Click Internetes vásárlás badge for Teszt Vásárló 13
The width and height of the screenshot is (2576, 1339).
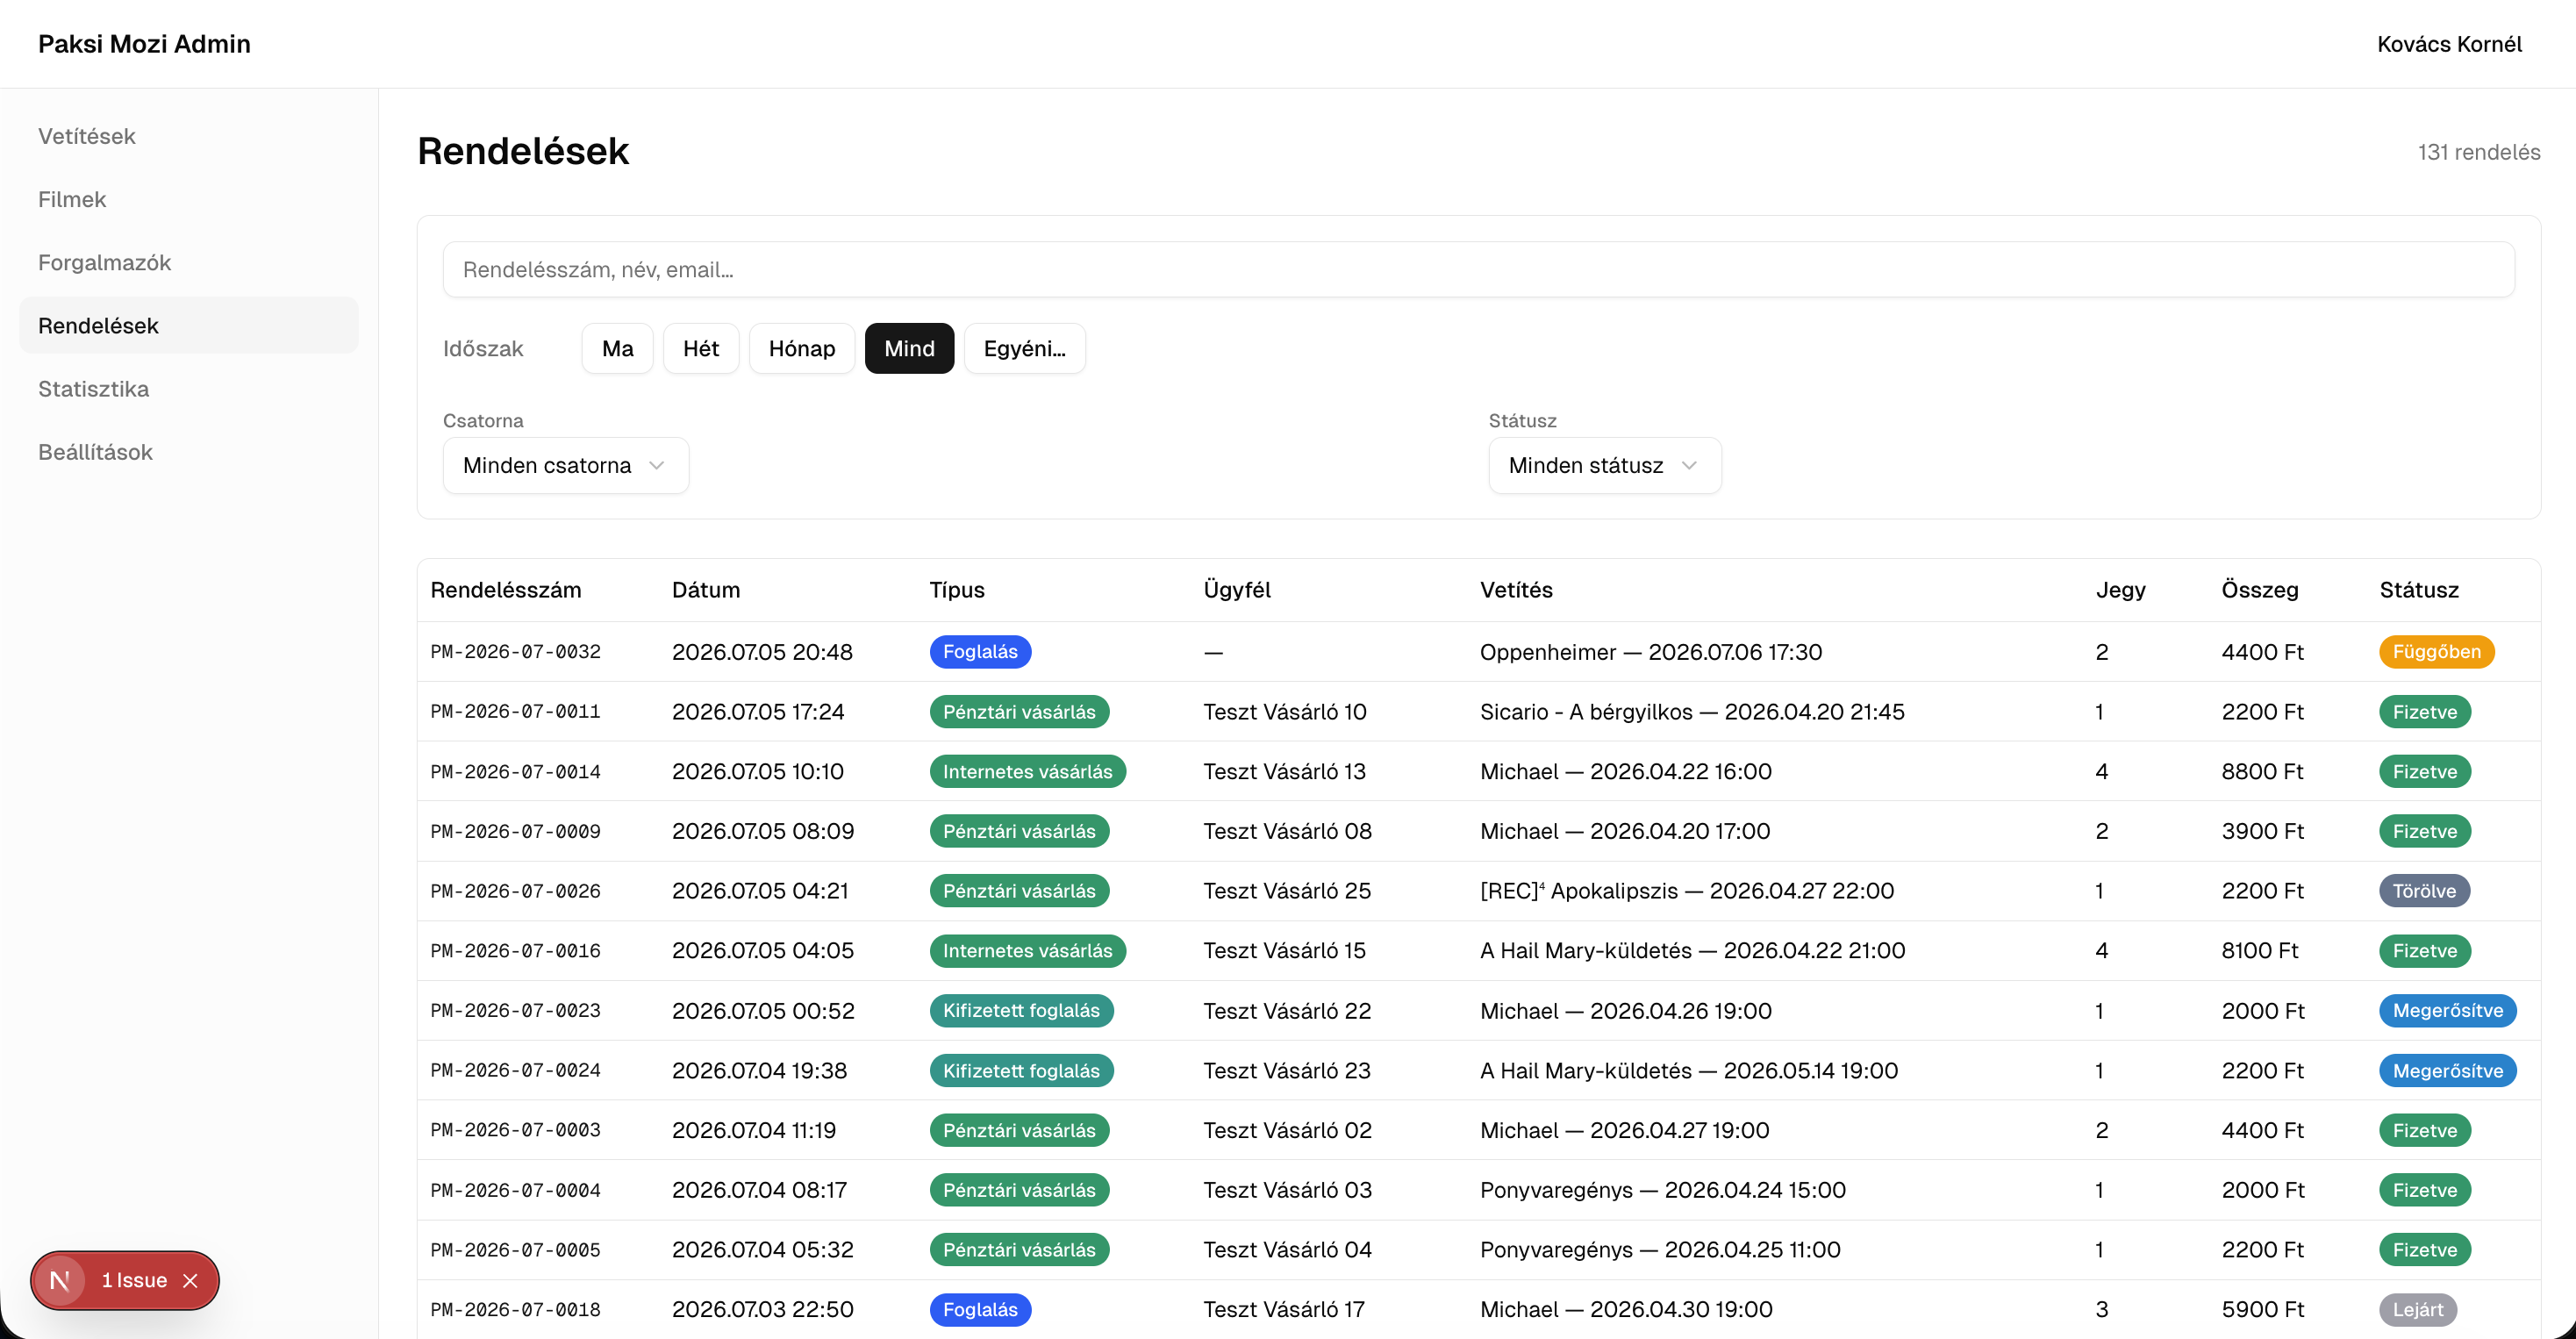coord(1027,772)
